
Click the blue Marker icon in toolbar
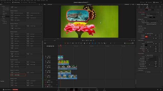point(95,43)
